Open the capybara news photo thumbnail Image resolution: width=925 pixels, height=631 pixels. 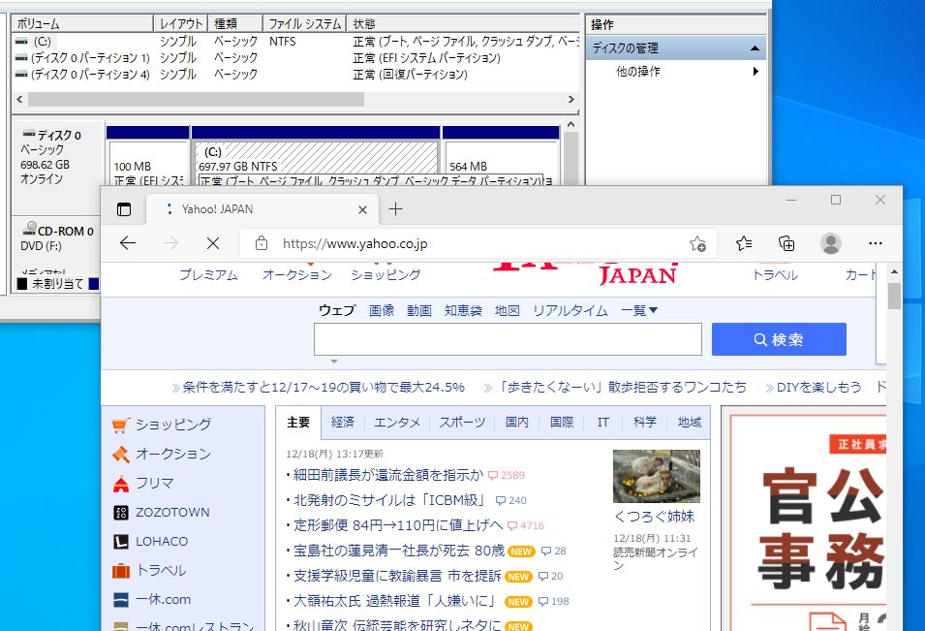657,476
